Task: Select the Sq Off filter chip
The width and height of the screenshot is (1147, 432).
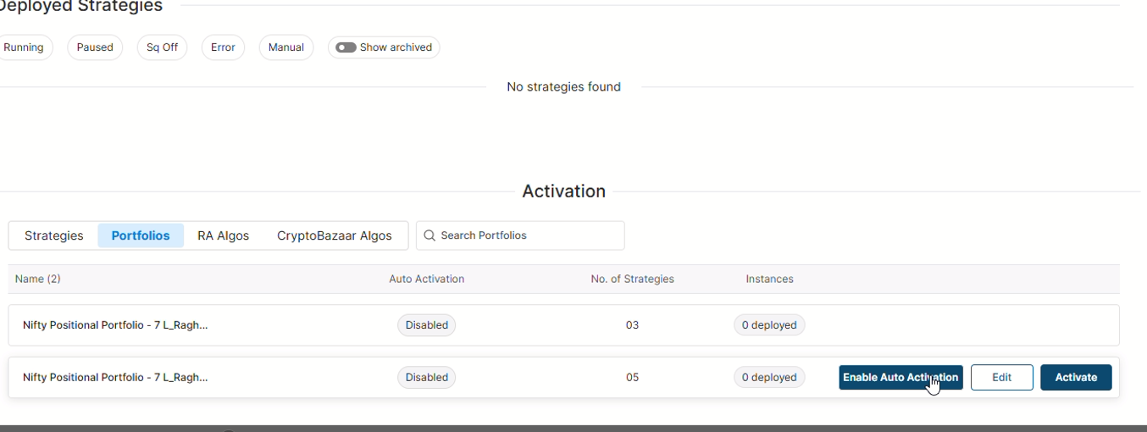Action: tap(162, 47)
